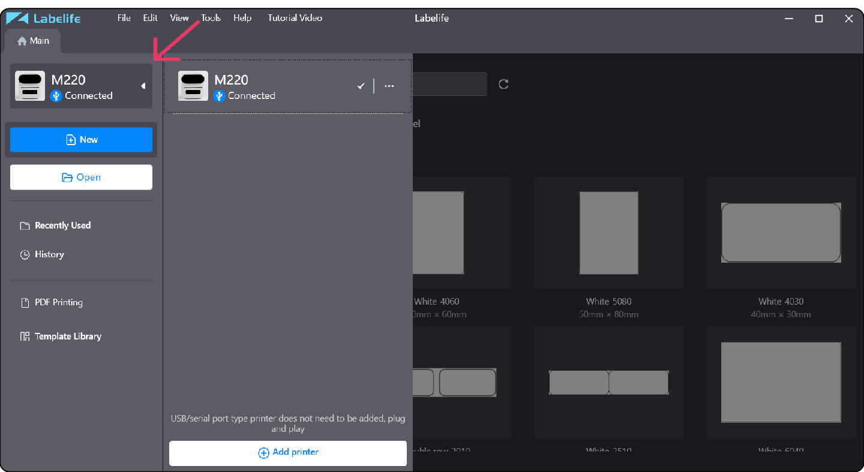Screen dimensions: 864x472
Task: Show Recently Used labels
Action: click(x=56, y=226)
